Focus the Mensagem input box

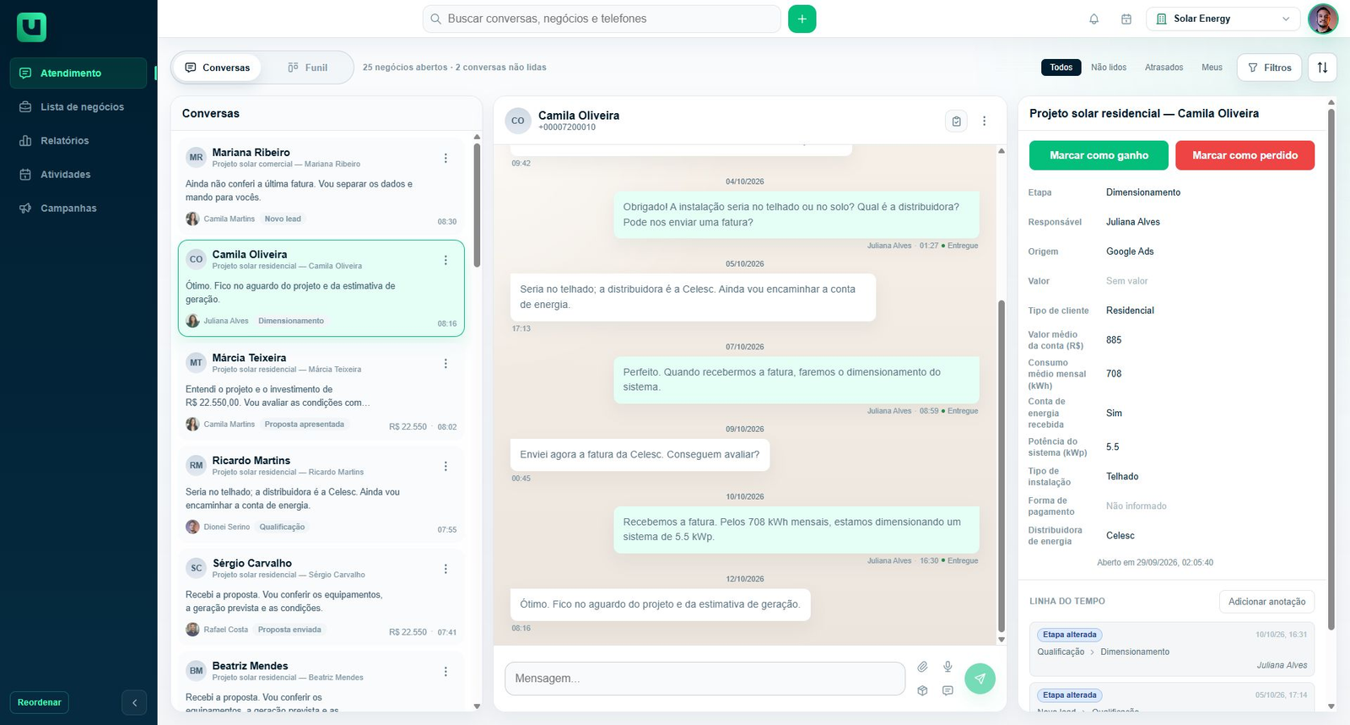[x=705, y=679]
